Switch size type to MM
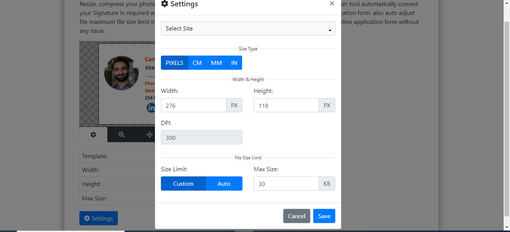Image resolution: width=510 pixels, height=232 pixels. (x=216, y=63)
